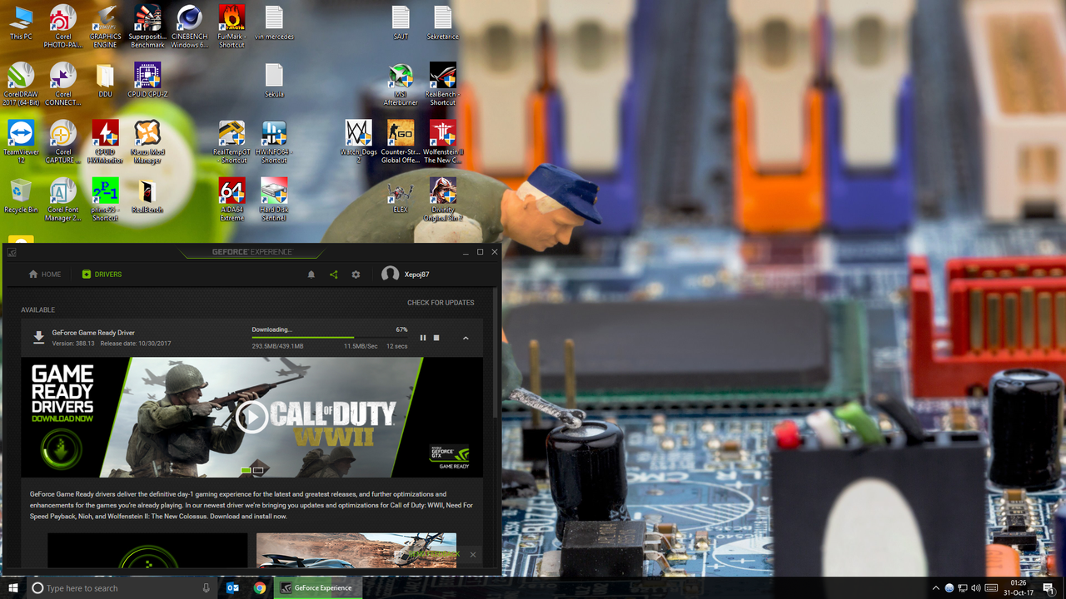Open Outlook from the taskbar
The height and width of the screenshot is (599, 1066).
click(x=233, y=587)
